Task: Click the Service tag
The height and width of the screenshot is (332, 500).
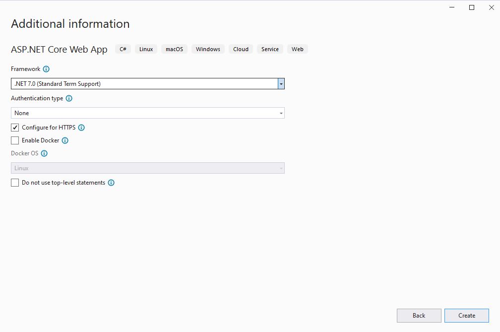Action: pos(270,49)
